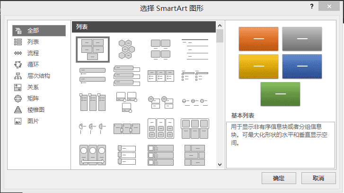
Task: Choose the basic block list layout
Action: pyautogui.click(x=93, y=50)
